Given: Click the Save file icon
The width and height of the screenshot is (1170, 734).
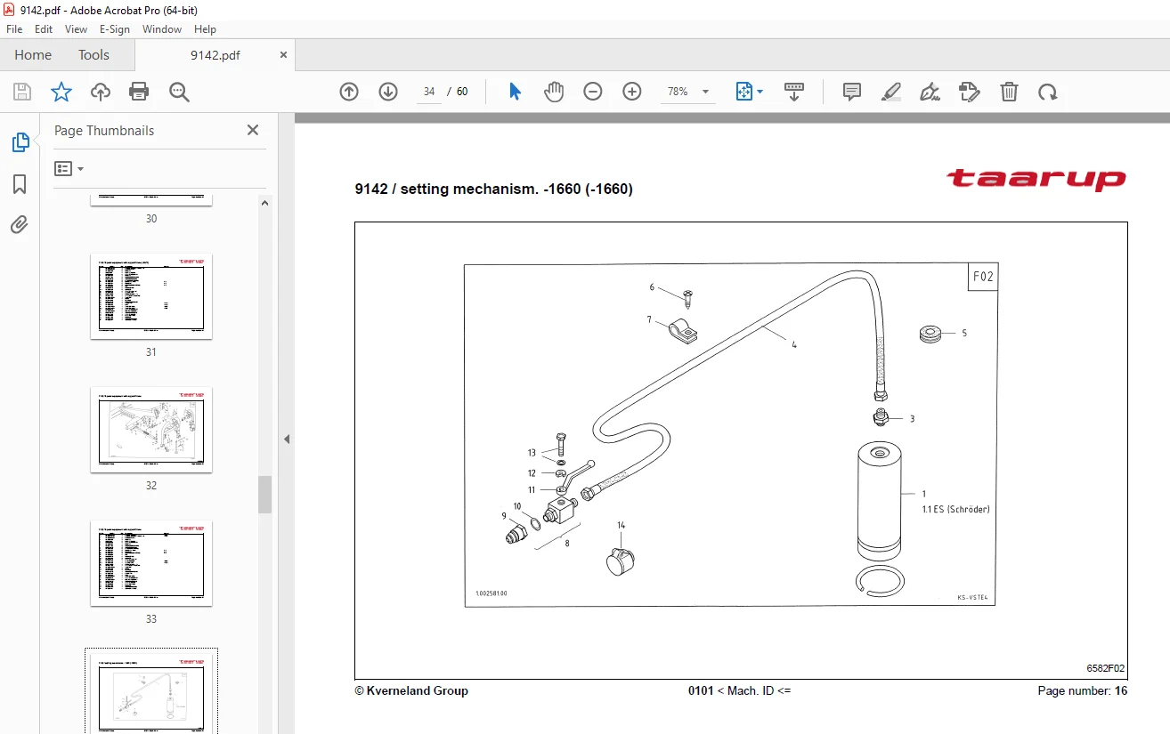Looking at the screenshot, I should pyautogui.click(x=22, y=92).
